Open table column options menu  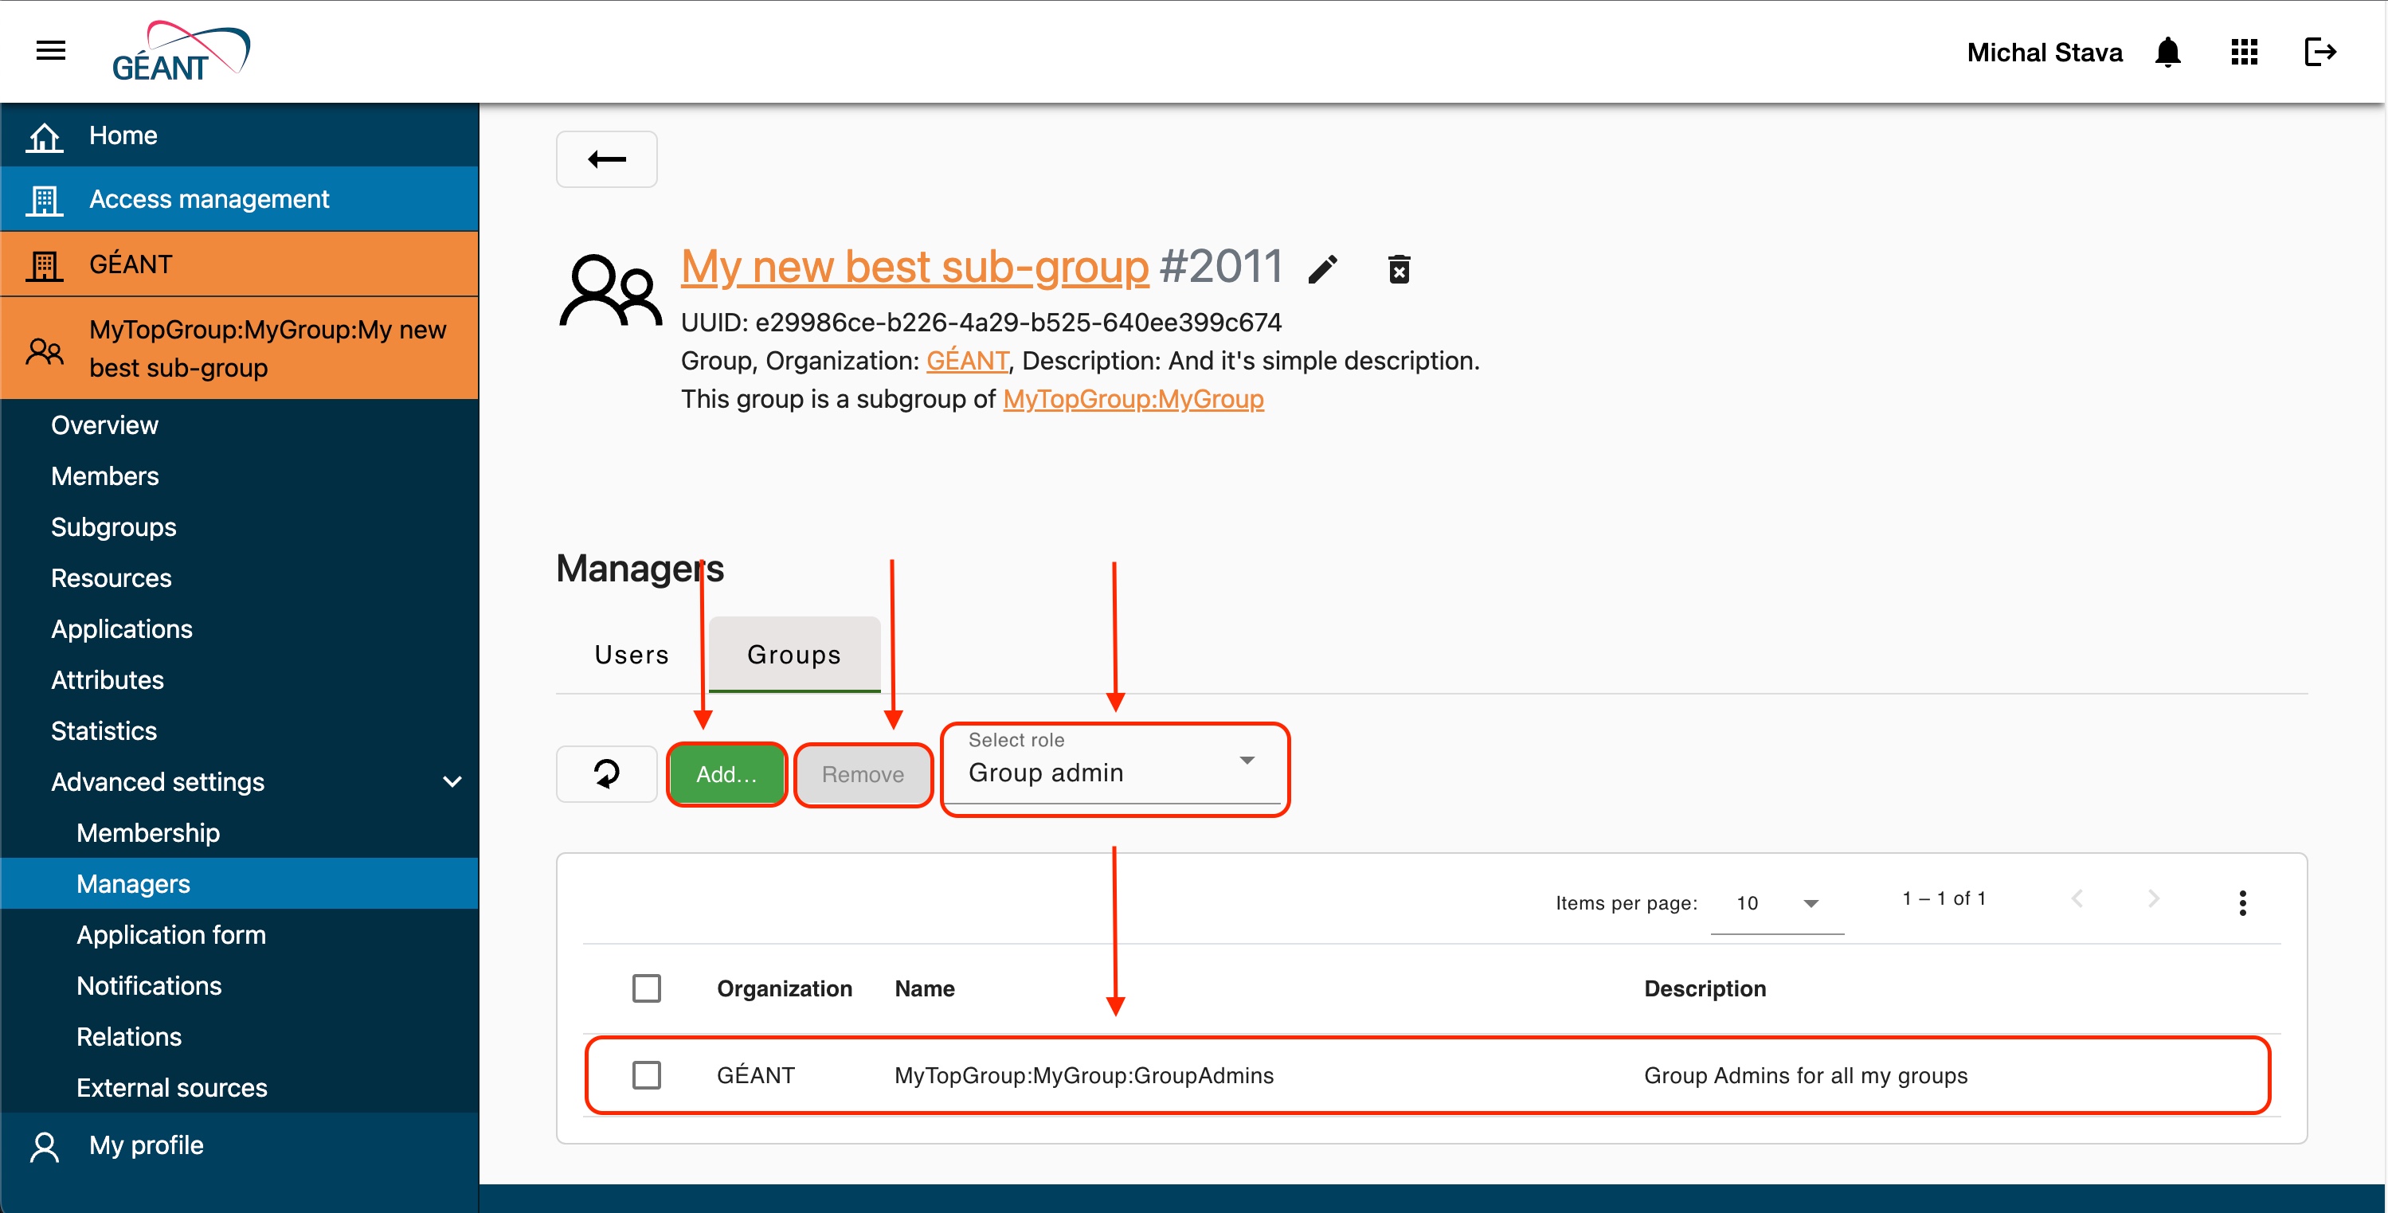(x=2241, y=902)
